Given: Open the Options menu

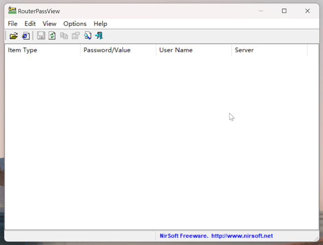Looking at the screenshot, I should 75,24.
